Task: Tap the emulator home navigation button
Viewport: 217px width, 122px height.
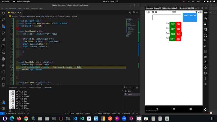Action: click(x=174, y=109)
